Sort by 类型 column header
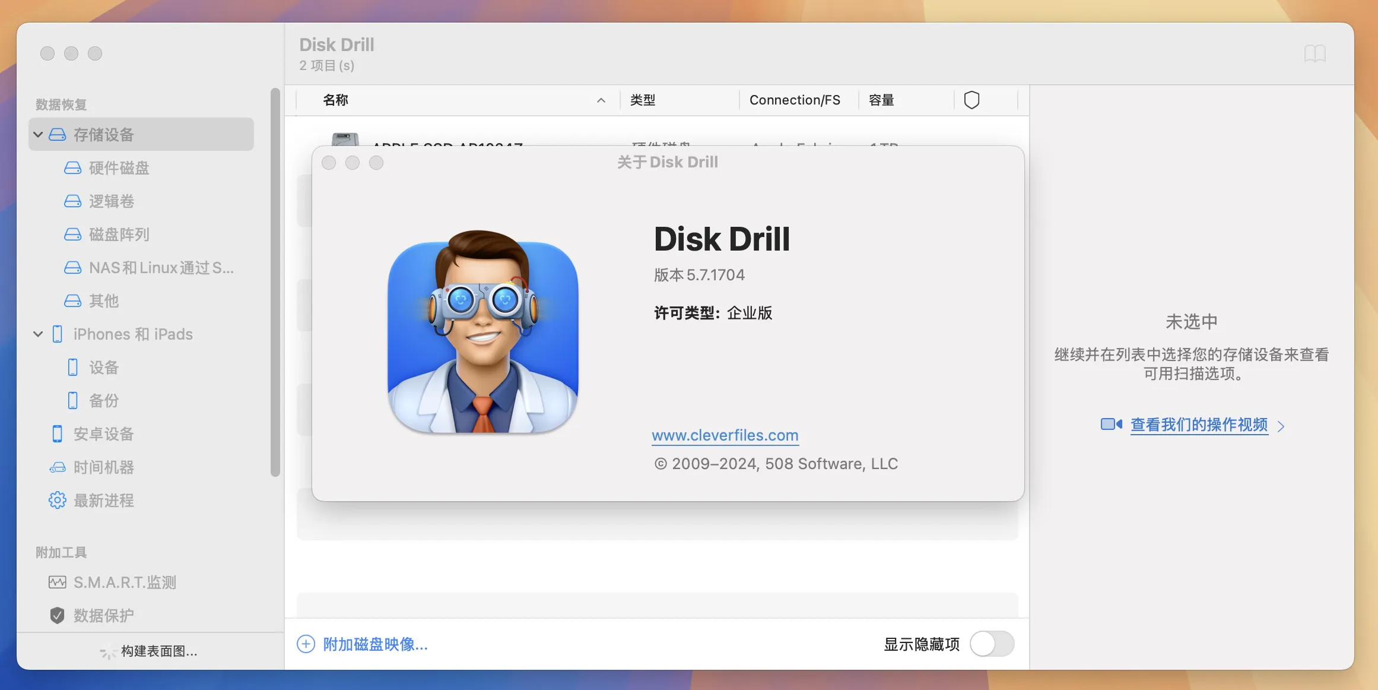 [x=643, y=100]
